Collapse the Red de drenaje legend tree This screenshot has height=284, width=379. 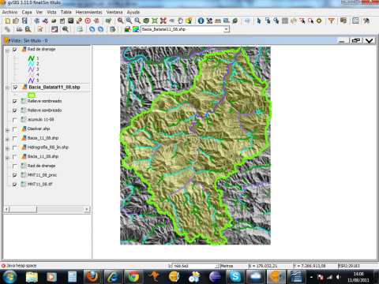pos(7,50)
